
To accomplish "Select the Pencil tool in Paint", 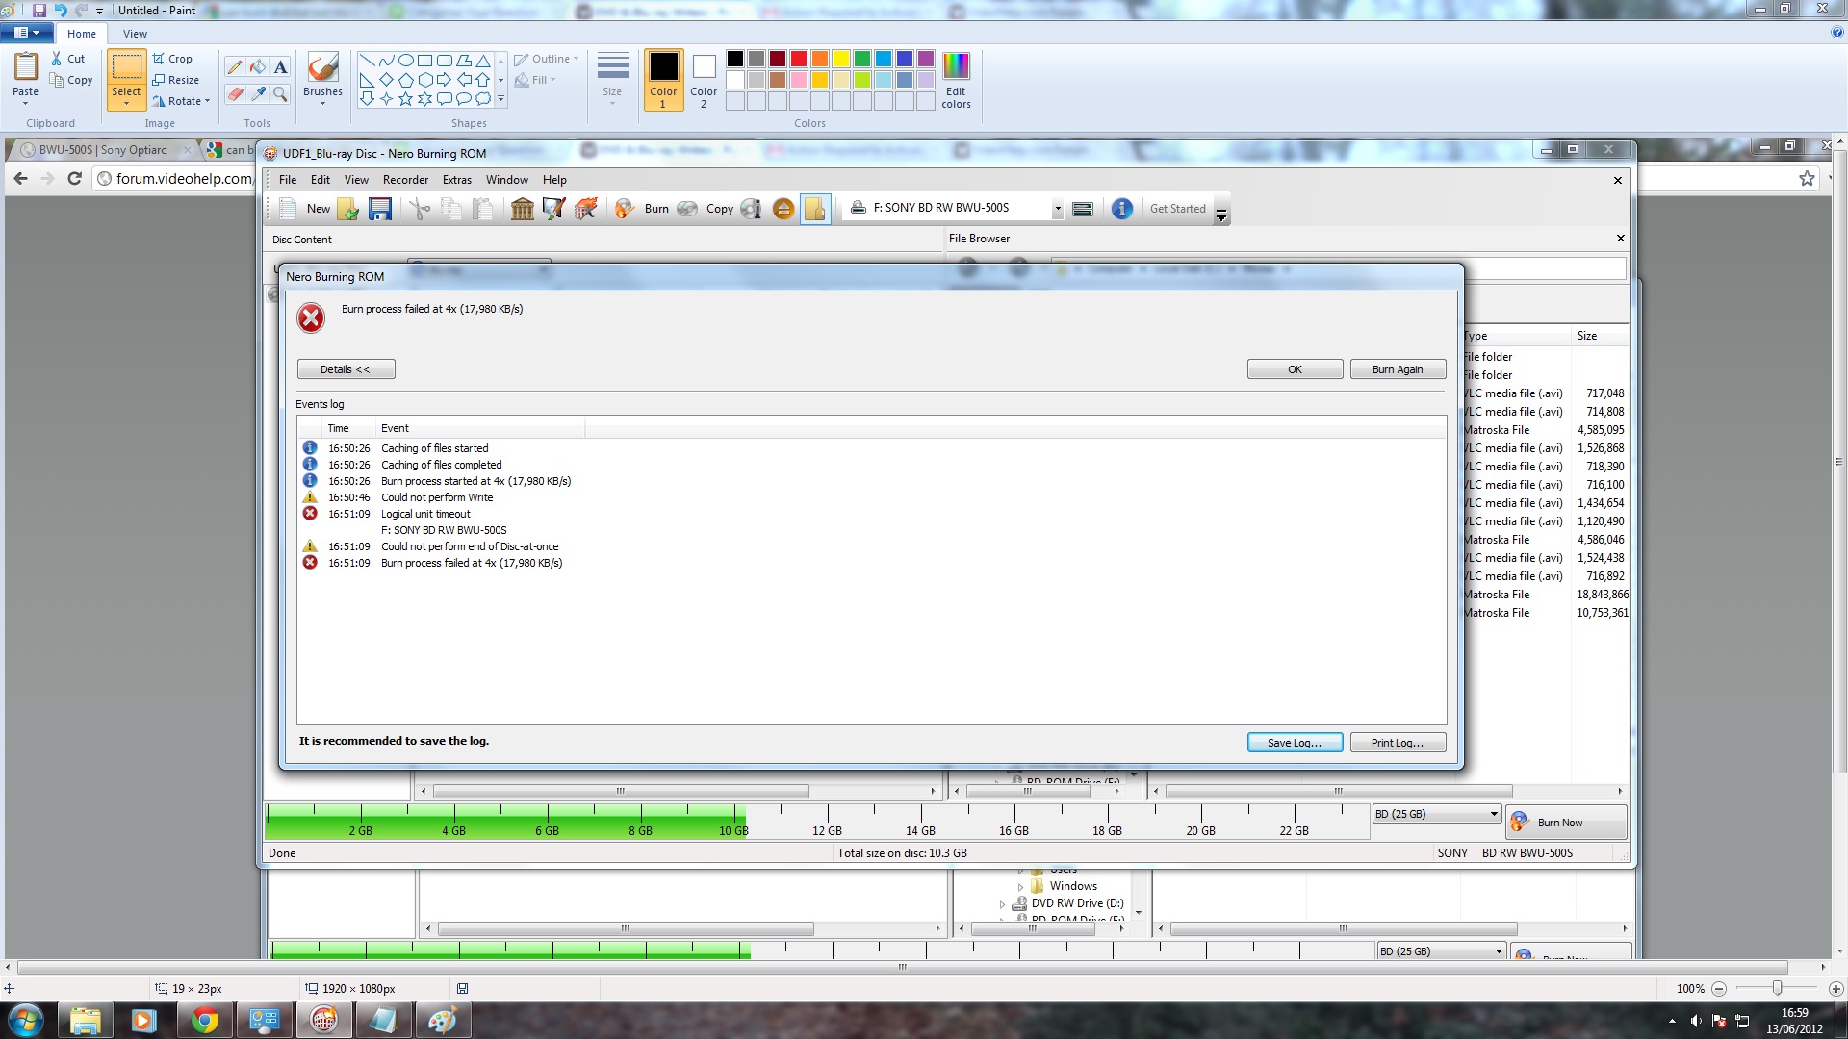I will 234,67.
